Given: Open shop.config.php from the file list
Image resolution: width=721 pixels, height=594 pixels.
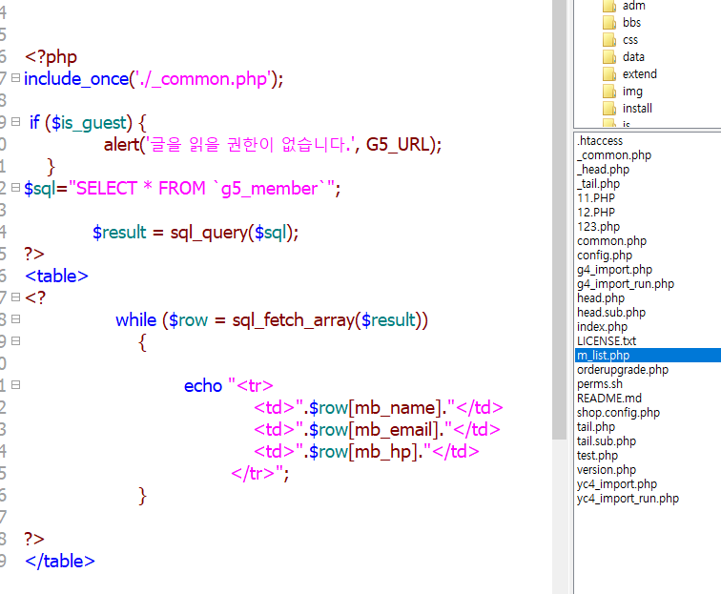Looking at the screenshot, I should [618, 413].
